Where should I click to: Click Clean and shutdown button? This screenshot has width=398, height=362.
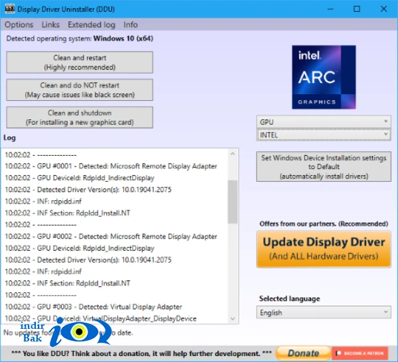coord(80,117)
